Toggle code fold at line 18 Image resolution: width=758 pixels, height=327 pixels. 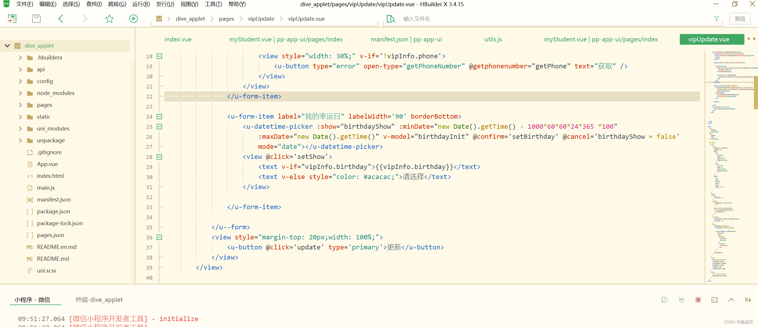159,56
